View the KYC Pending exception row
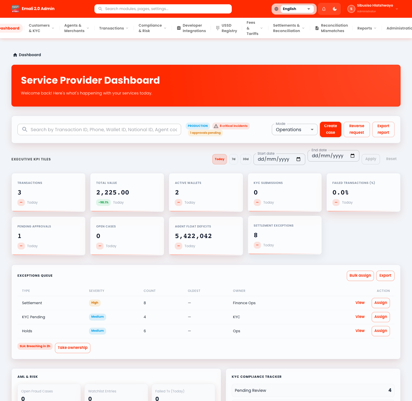Viewport: 412px width, 401px height. [360, 317]
